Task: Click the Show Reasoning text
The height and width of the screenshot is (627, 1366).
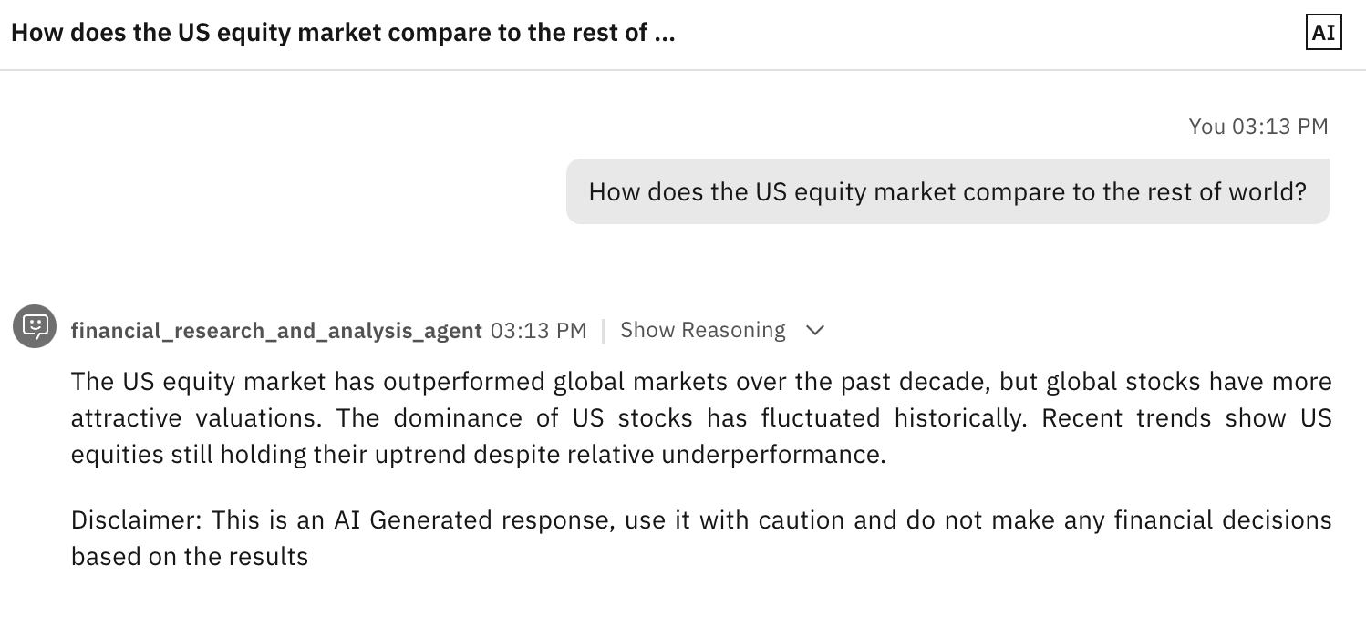Action: click(x=702, y=330)
